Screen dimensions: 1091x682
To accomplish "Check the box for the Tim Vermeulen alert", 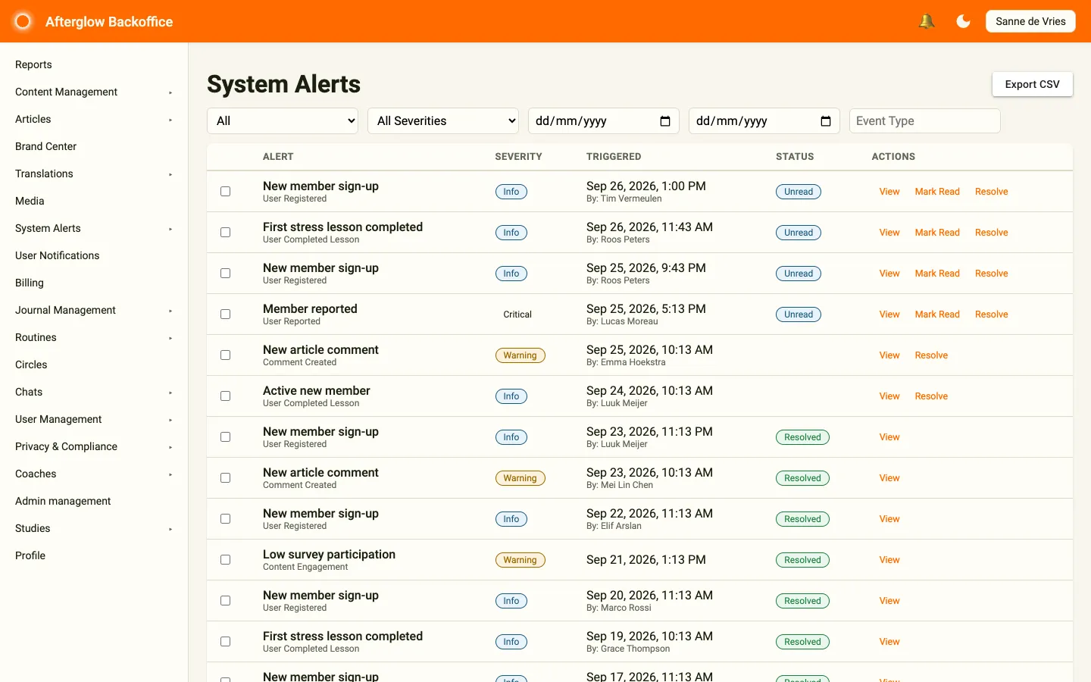I will click(x=225, y=192).
